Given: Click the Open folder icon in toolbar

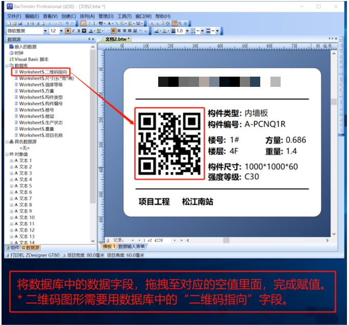Looking at the screenshot, I should tap(15, 24).
